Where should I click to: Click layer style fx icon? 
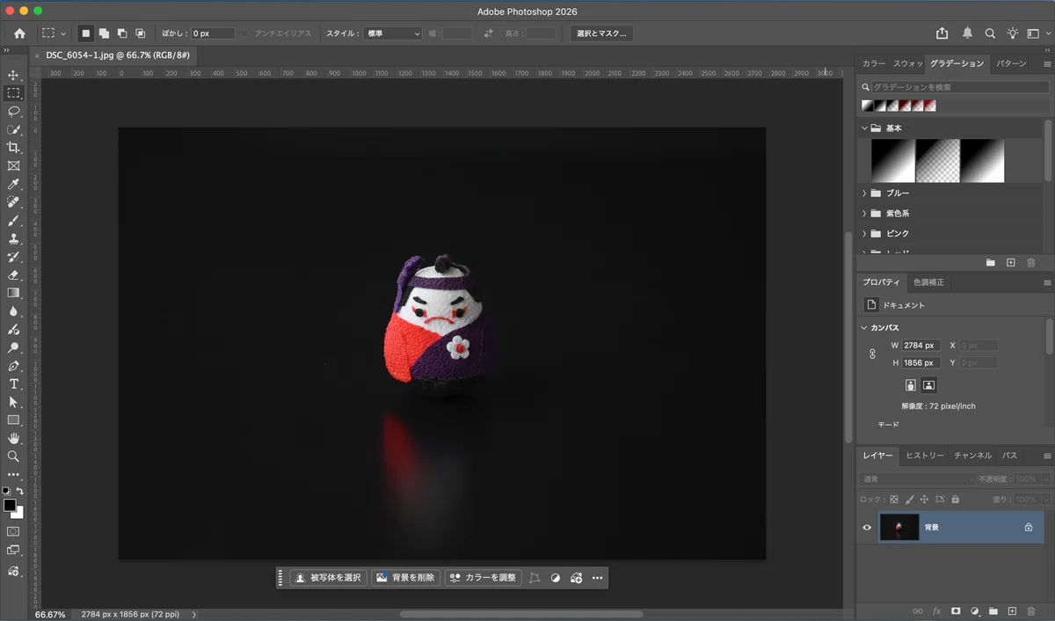(936, 610)
